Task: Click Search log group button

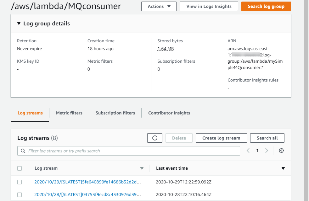Action: tap(266, 6)
